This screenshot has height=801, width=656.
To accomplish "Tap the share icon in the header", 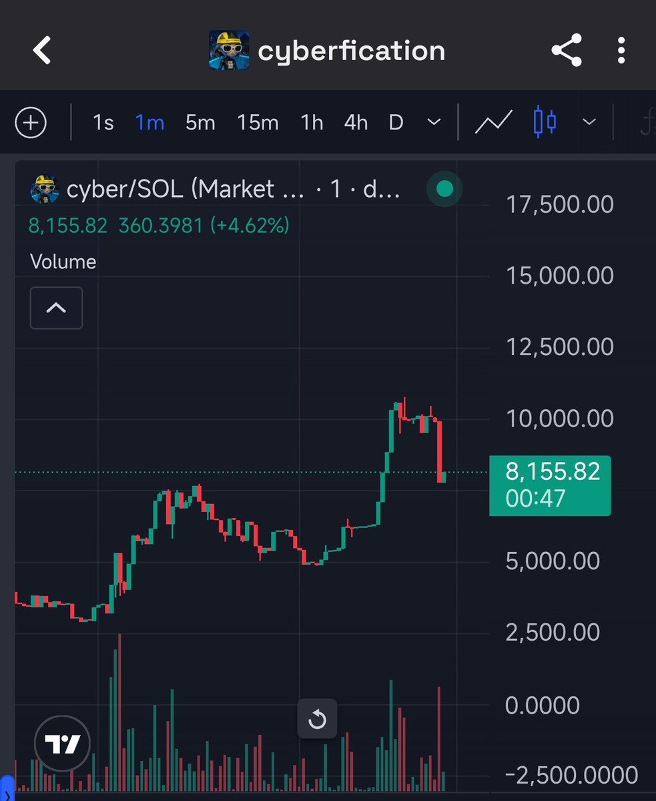I will 566,51.
